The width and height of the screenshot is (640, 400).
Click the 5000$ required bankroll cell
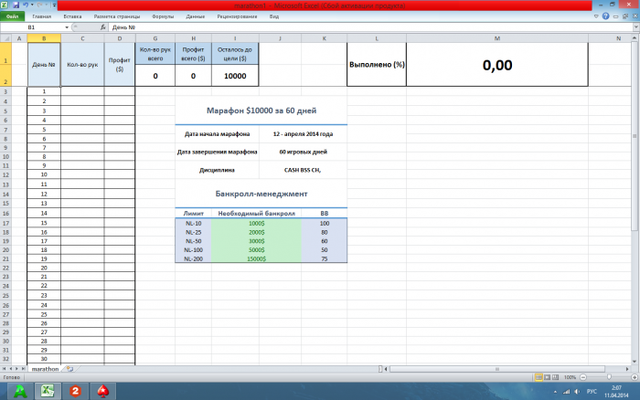(x=256, y=249)
